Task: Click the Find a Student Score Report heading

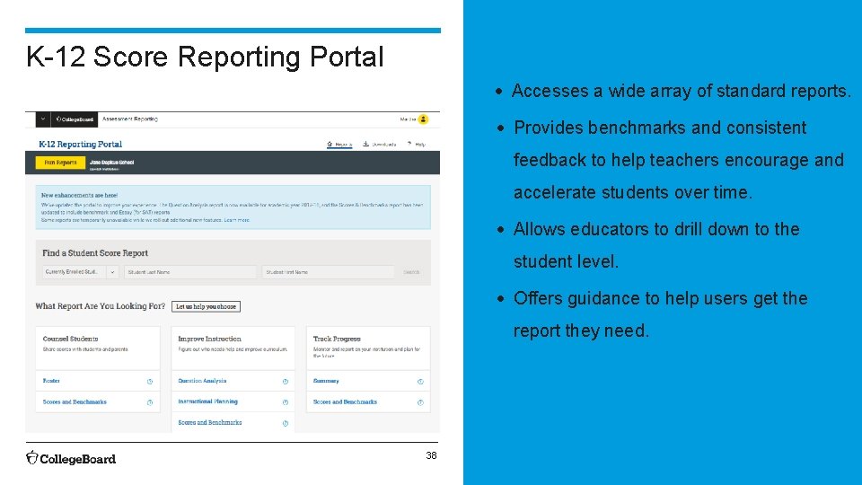Action: click(95, 253)
